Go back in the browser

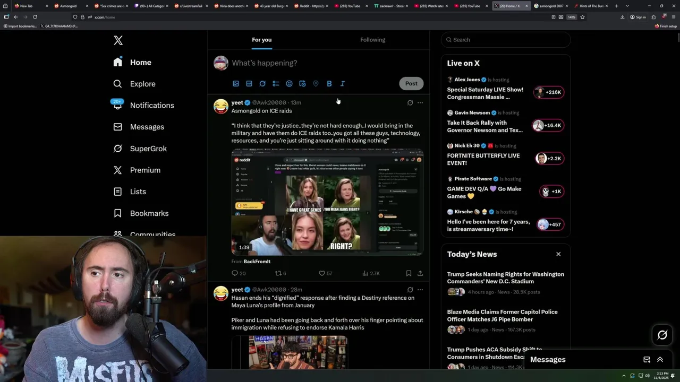[15, 17]
